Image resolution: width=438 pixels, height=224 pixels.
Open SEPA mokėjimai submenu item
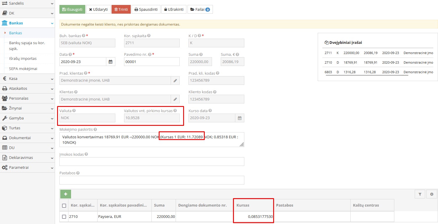(x=23, y=69)
